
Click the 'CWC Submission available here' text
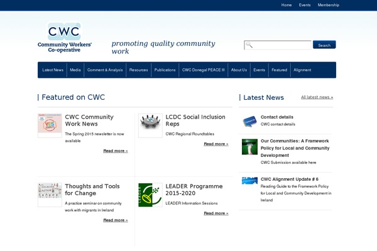click(x=288, y=163)
